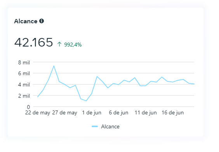The image size is (219, 152).
Task: Click the 27 de may date label
Action: coord(65,113)
